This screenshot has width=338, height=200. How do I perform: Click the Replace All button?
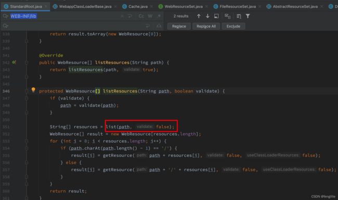206,26
